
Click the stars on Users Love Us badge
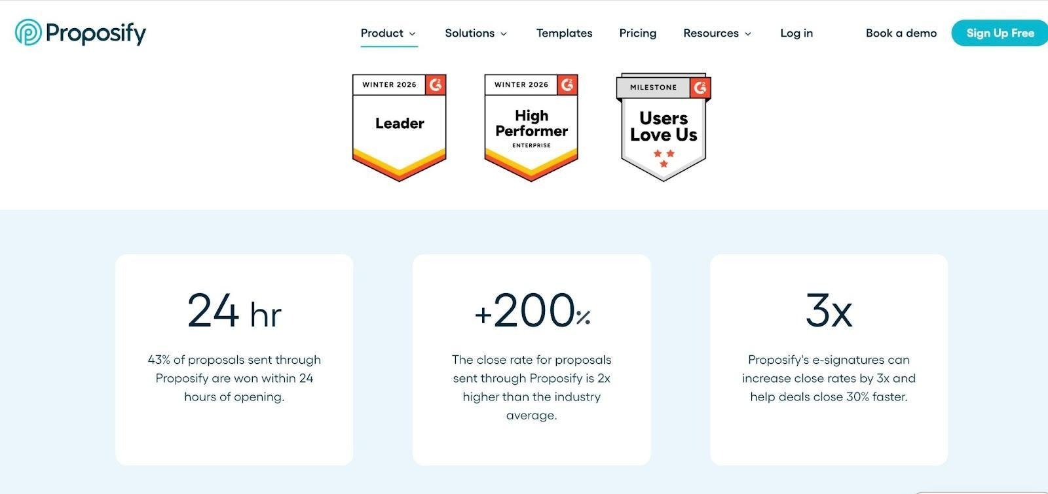[664, 158]
